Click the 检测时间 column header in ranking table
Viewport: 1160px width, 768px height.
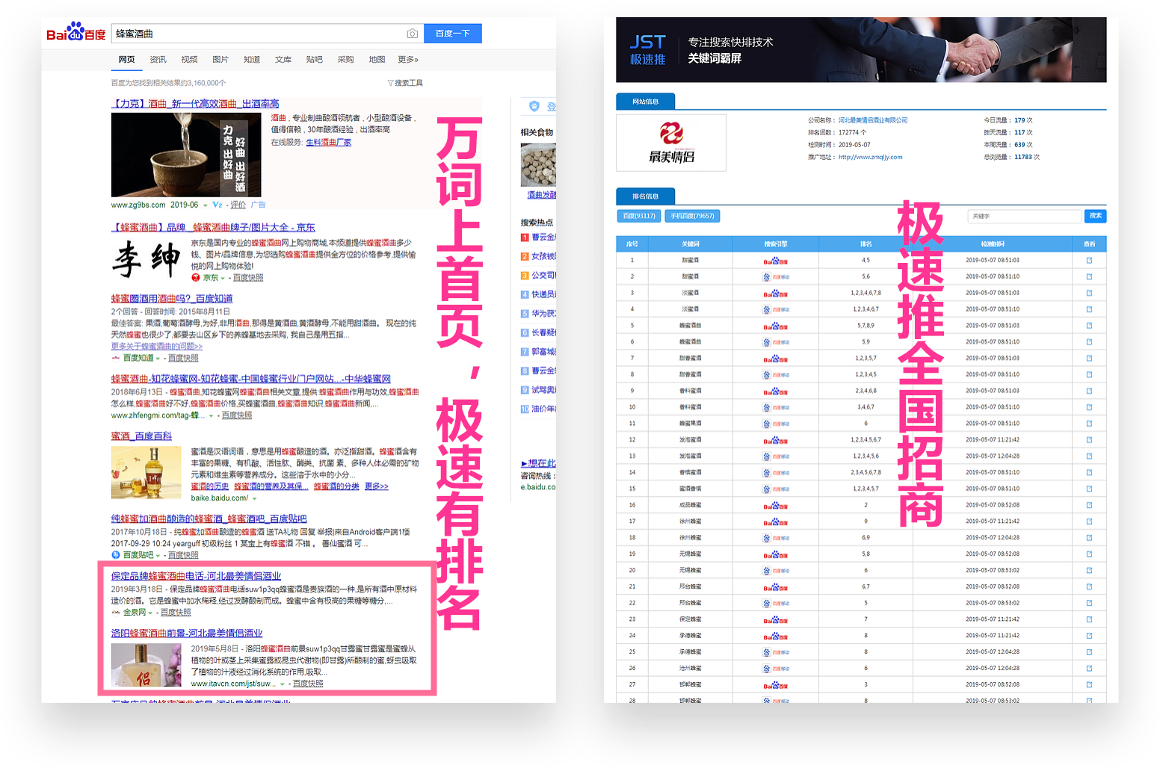pos(993,244)
